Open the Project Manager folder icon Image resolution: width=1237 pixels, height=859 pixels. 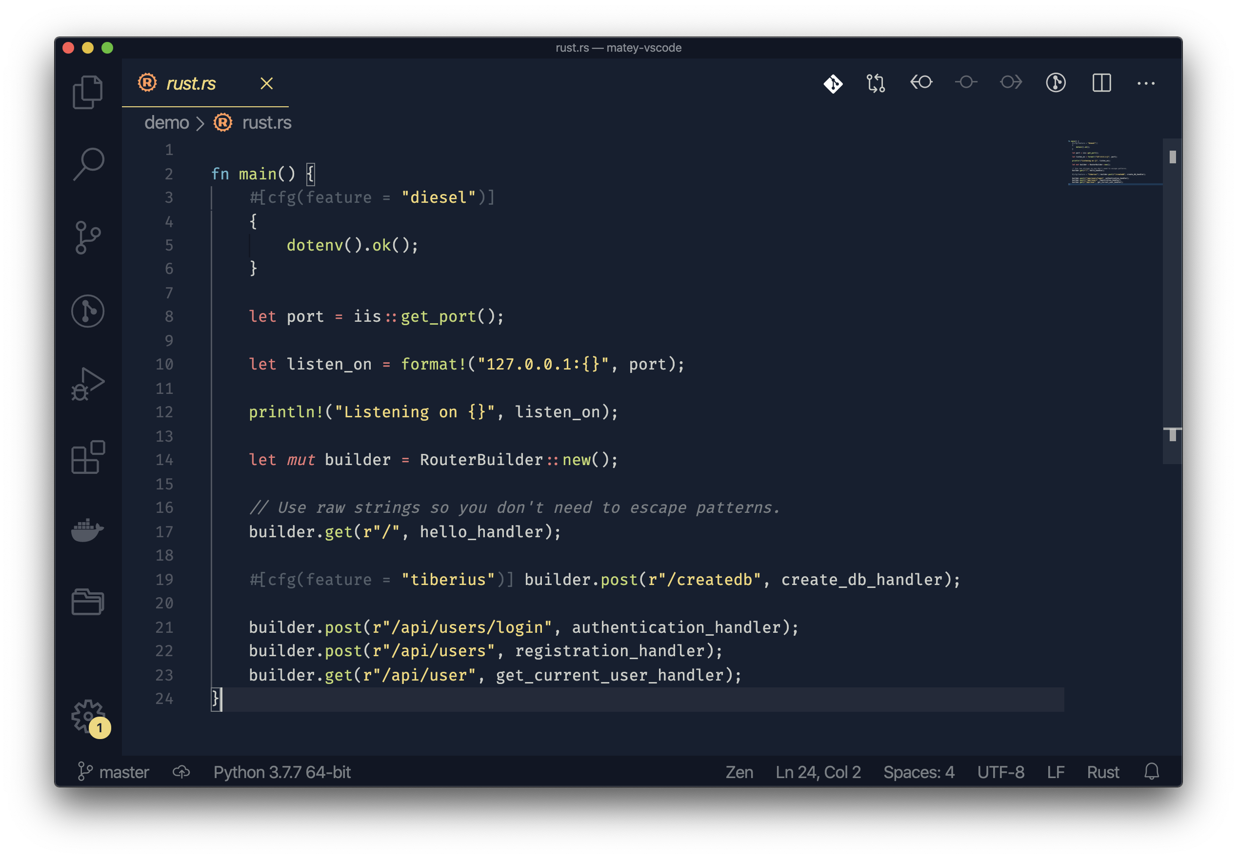click(88, 602)
